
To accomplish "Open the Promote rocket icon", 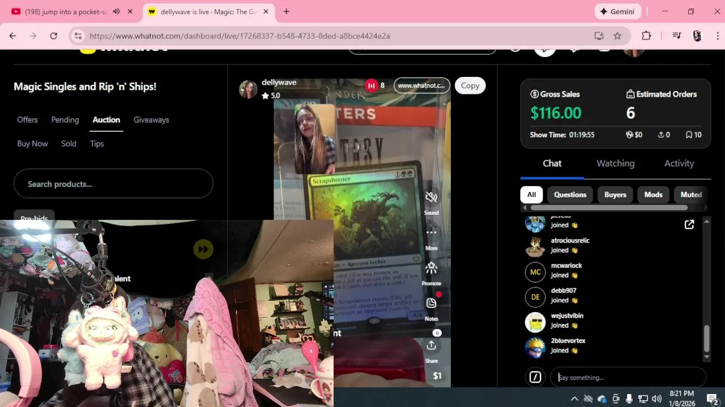I will 431,267.
